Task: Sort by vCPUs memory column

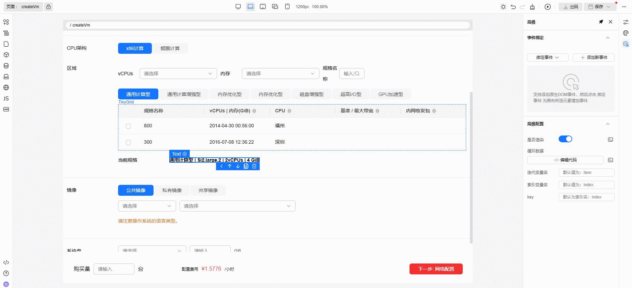Action: pyautogui.click(x=254, y=111)
